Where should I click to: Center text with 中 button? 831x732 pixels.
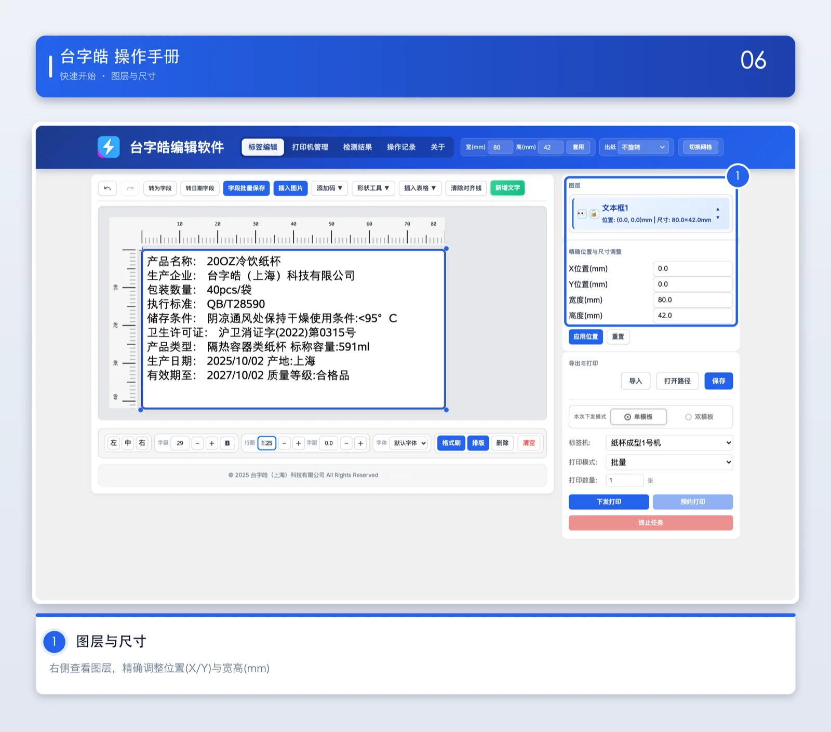128,443
